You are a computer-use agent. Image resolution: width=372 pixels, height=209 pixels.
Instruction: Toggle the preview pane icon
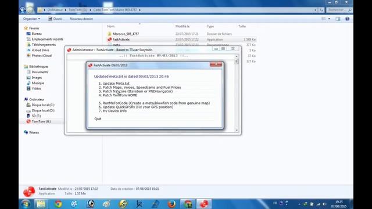pos(338,19)
